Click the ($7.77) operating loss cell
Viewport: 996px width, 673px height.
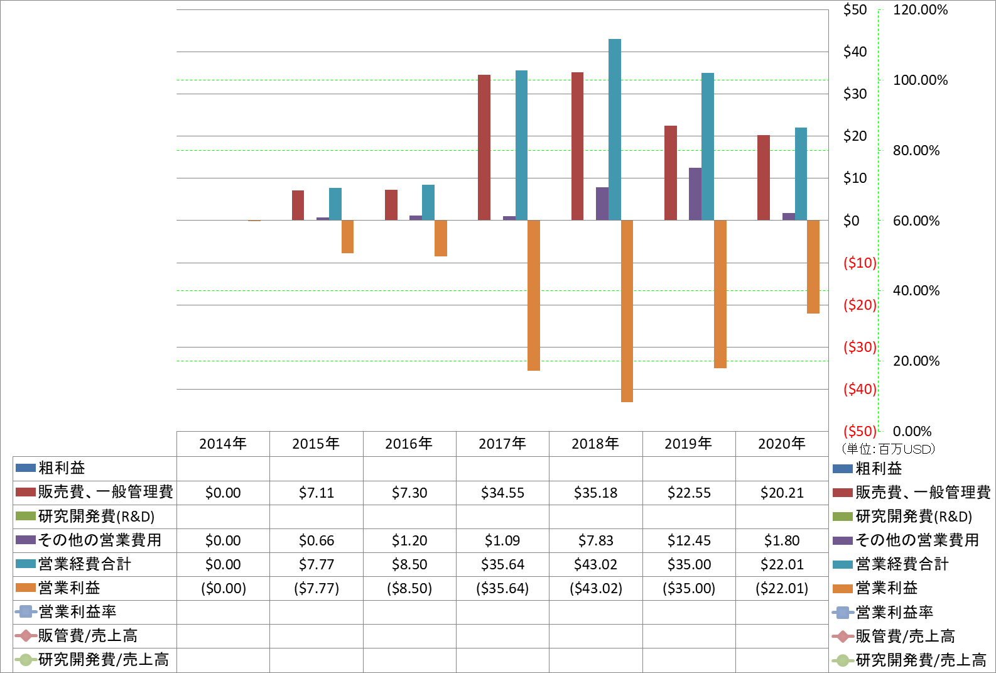[x=316, y=588]
